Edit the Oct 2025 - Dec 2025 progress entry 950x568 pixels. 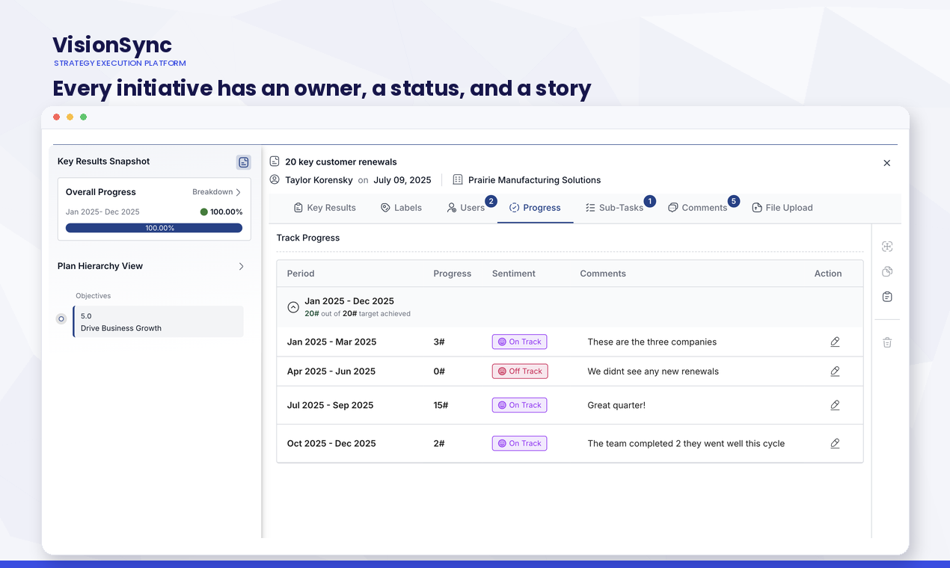(835, 443)
